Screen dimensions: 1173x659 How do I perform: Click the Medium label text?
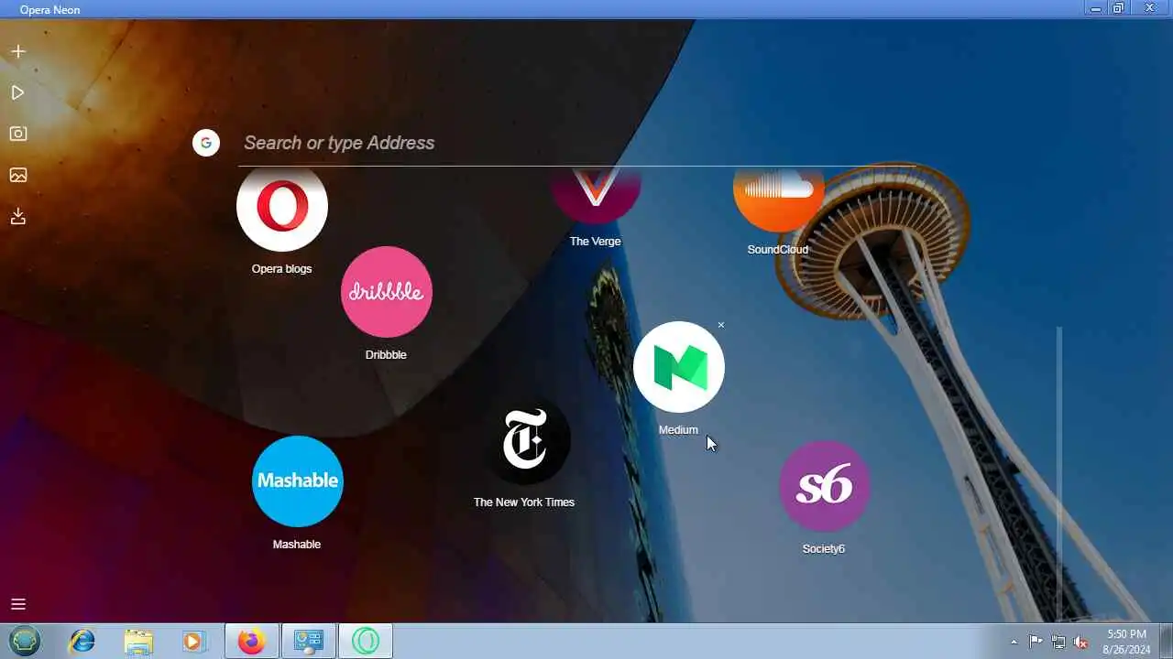pos(678,430)
